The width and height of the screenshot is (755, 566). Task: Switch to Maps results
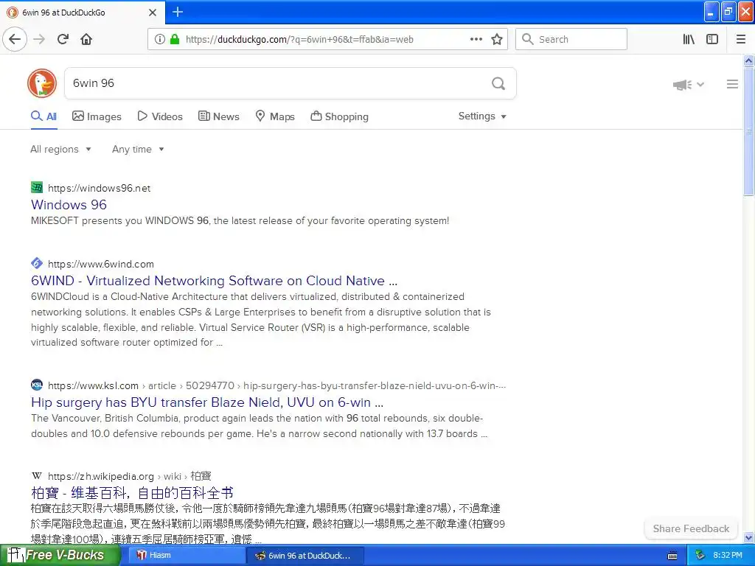pyautogui.click(x=275, y=116)
